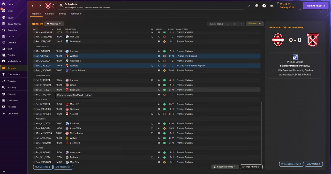This screenshot has height=174, width=331.
Task: Click the Arrange Friendly button
Action: pos(251,167)
